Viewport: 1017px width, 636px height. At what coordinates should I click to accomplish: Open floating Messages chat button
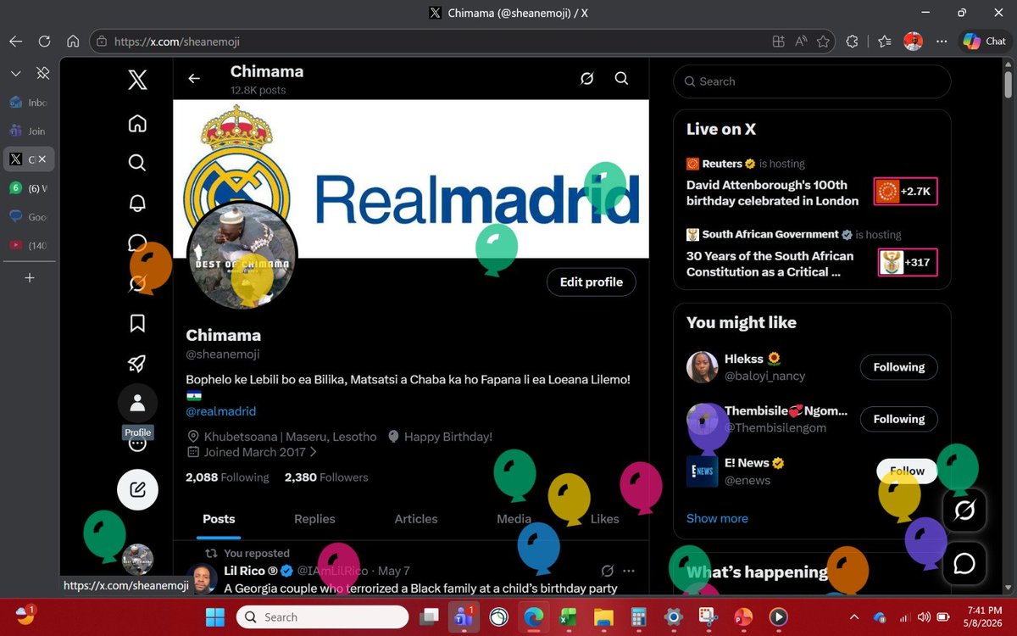pyautogui.click(x=964, y=564)
